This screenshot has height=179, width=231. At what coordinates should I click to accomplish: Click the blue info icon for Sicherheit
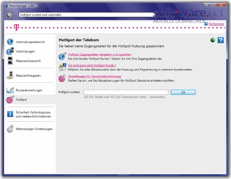(10, 114)
